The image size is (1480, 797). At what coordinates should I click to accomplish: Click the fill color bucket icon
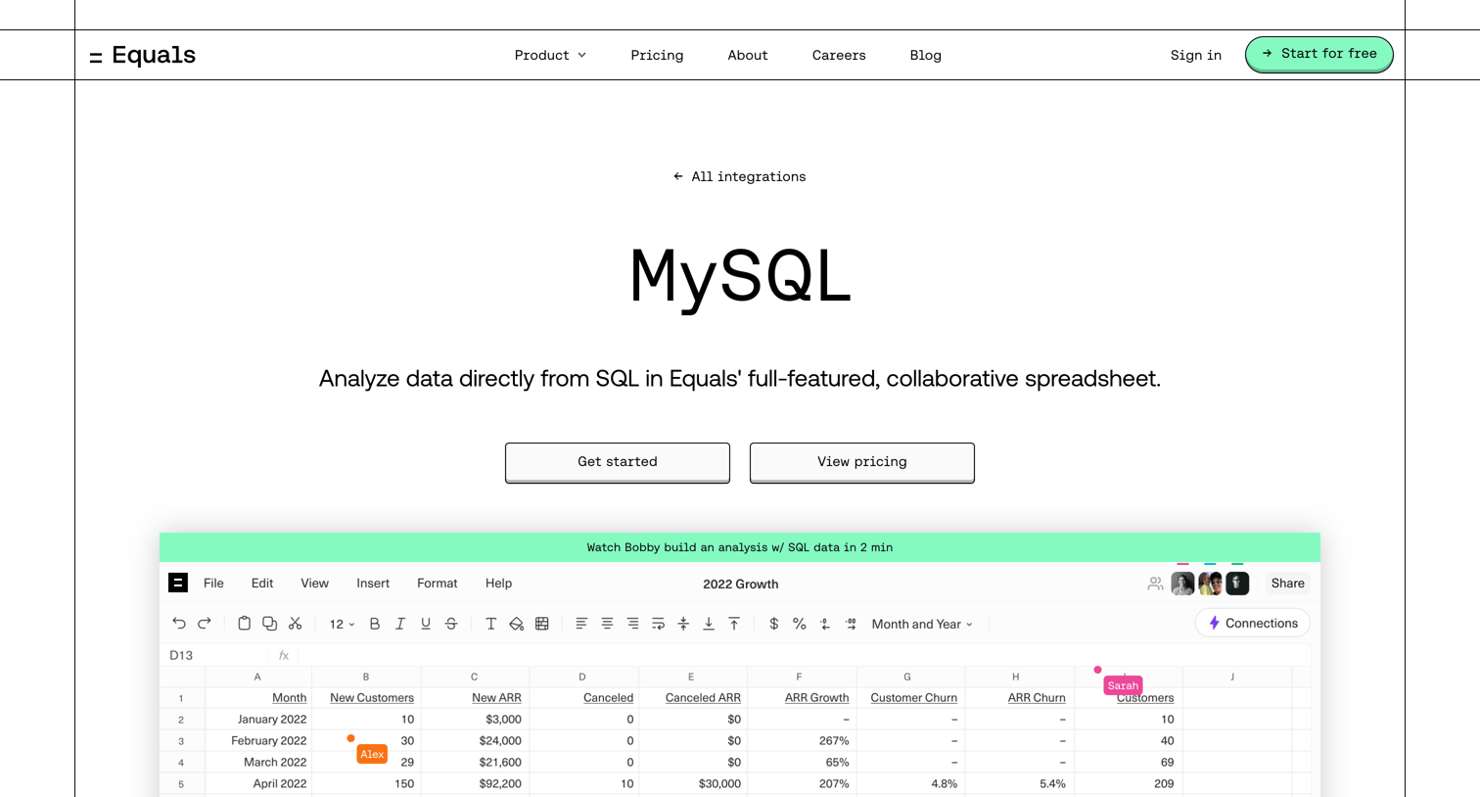pyautogui.click(x=517, y=624)
